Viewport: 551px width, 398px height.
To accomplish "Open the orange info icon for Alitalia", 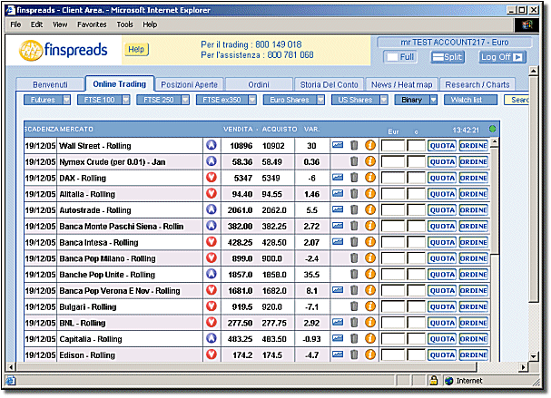I will tap(369, 194).
